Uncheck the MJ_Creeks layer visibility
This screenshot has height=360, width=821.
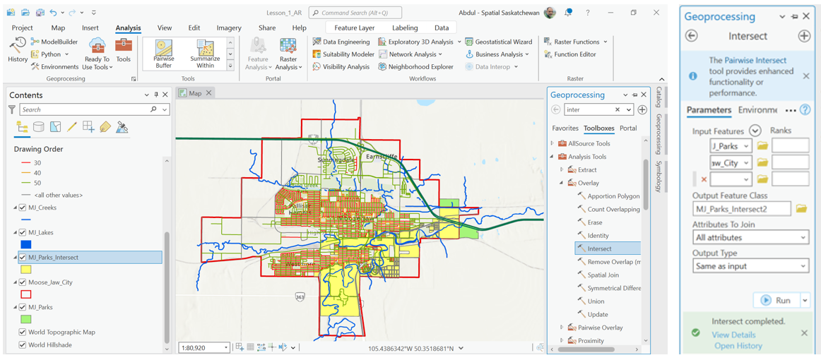coord(23,208)
